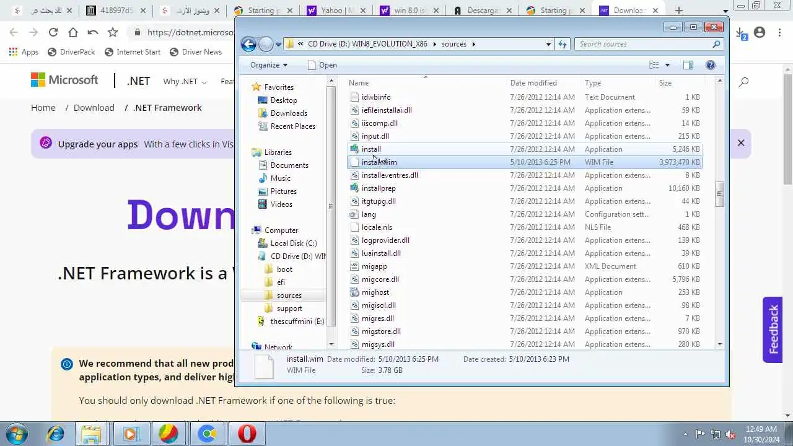Expand sources breadcrumb arrow
This screenshot has width=793, height=446.
tap(473, 44)
